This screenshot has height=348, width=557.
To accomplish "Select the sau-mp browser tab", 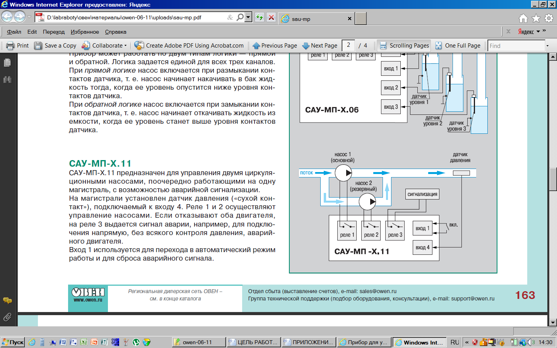I will pos(316,19).
